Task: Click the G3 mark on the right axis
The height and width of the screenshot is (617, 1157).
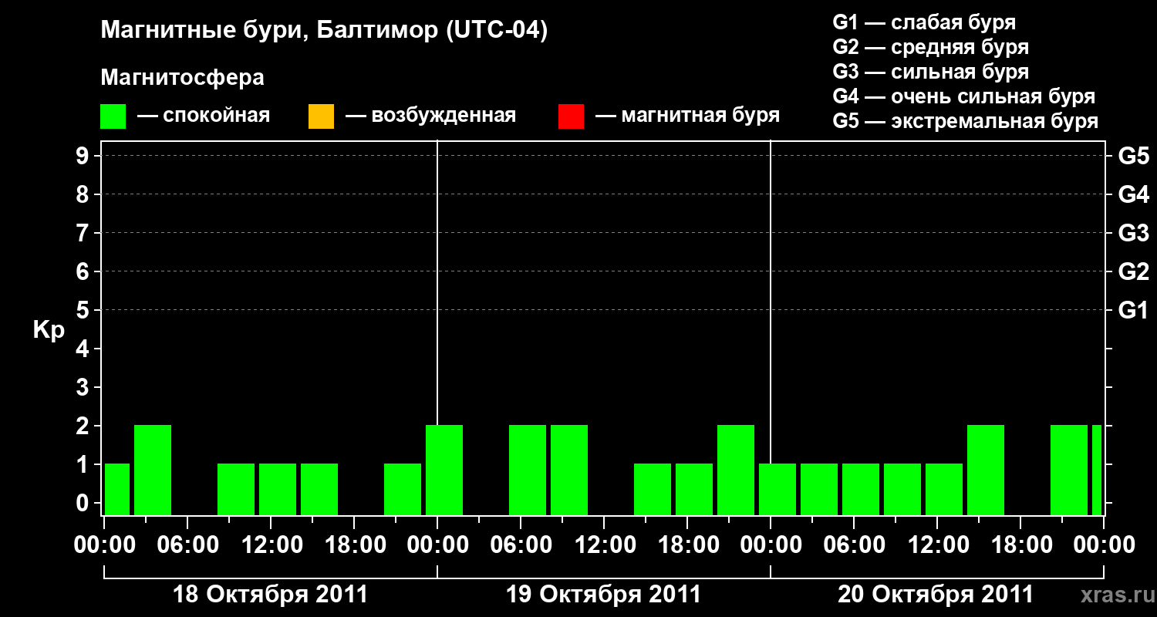Action: pos(1133,233)
